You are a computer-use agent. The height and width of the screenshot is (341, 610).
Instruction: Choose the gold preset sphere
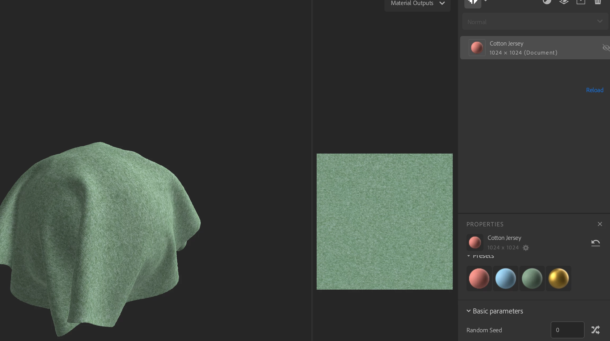click(x=558, y=278)
